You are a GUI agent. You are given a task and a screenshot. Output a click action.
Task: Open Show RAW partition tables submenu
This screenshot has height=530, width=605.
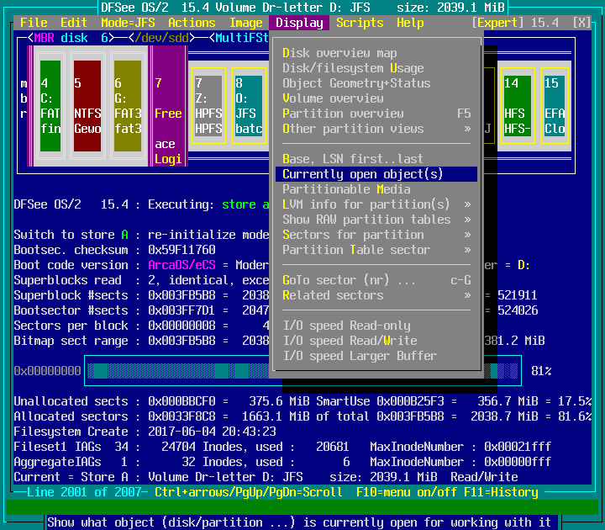pyautogui.click(x=376, y=220)
